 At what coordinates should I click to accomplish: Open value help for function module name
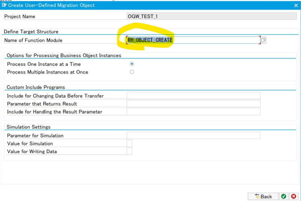click(x=263, y=40)
